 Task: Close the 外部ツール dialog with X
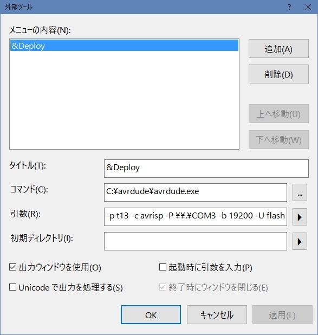pos(308,7)
